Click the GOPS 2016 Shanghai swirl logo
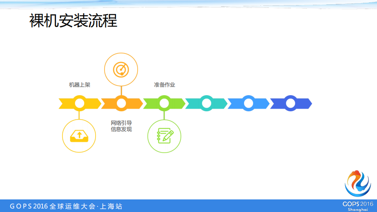Viewport: 377px width, 212px height. (x=358, y=183)
